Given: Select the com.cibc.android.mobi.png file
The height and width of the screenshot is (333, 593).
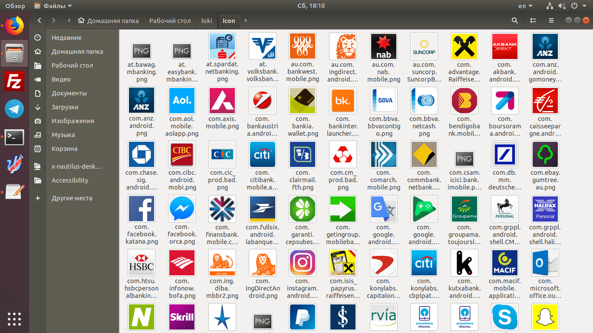Looking at the screenshot, I should click(x=182, y=154).
